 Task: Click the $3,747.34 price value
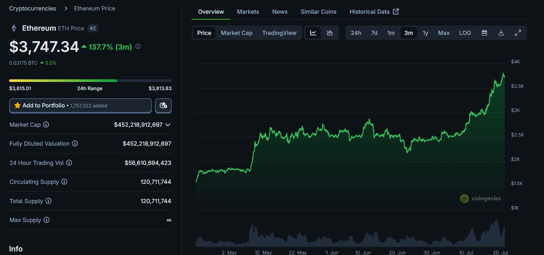44,46
